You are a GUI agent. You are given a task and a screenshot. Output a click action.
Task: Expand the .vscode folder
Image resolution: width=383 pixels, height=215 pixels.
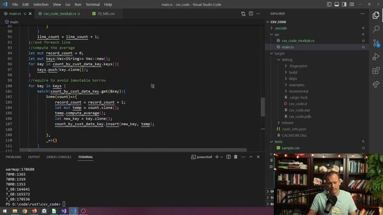point(281,28)
